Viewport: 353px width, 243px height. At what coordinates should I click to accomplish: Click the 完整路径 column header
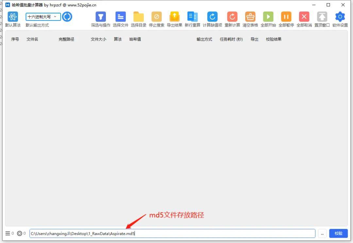coord(66,39)
